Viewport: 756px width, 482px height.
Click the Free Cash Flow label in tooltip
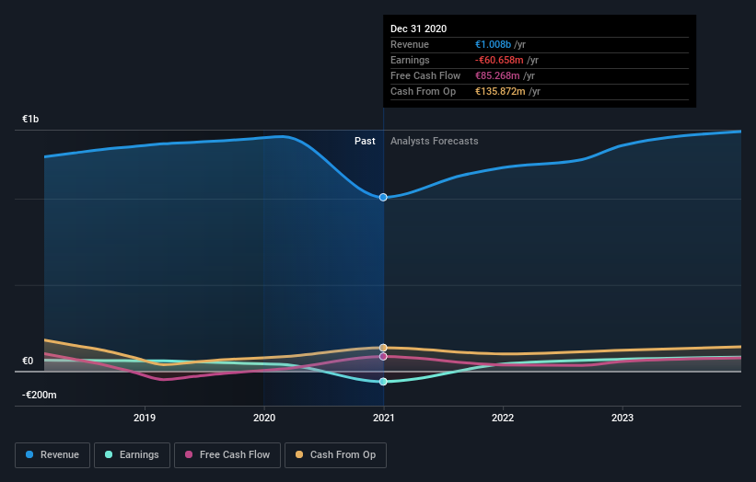425,75
